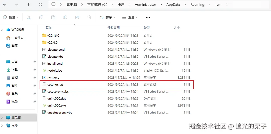
Task: Refresh the current folder view
Action: [x=41, y=5]
